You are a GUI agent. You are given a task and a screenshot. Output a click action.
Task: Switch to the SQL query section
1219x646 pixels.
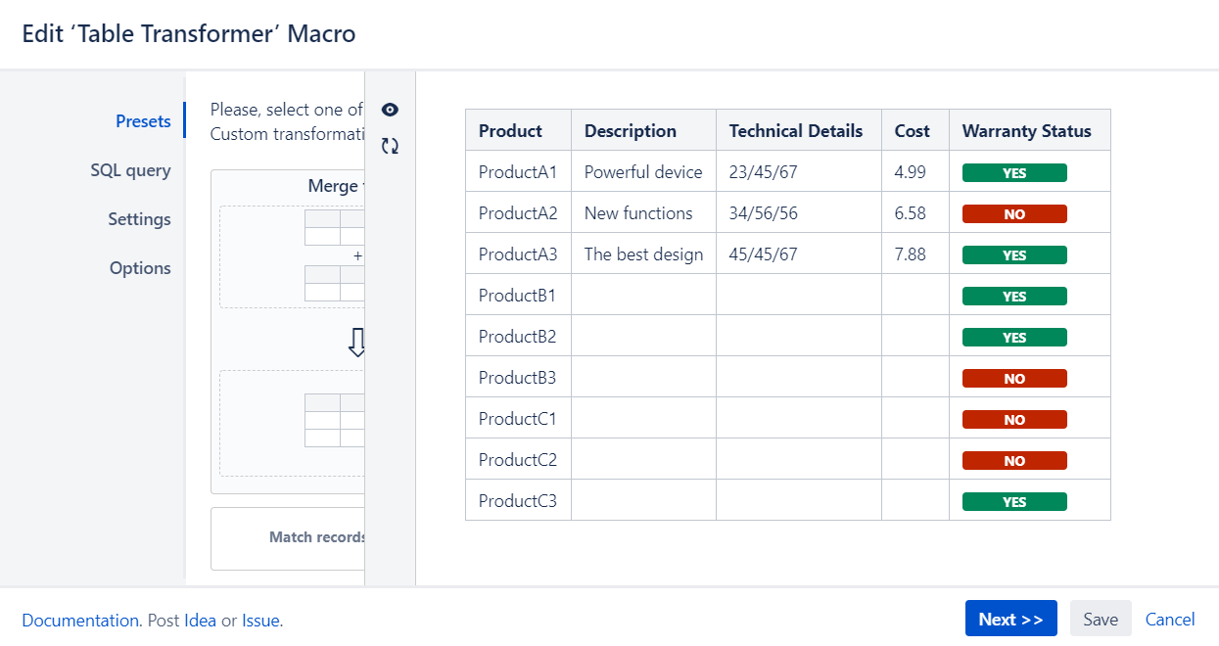tap(130, 169)
